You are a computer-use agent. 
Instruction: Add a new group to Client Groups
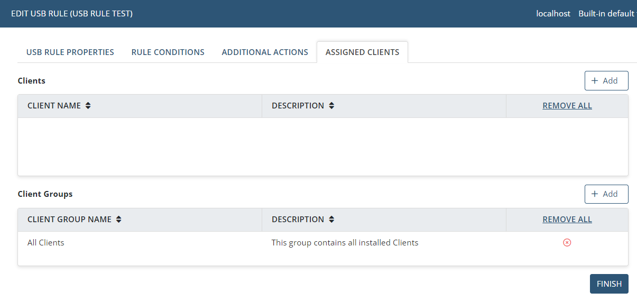tap(606, 194)
